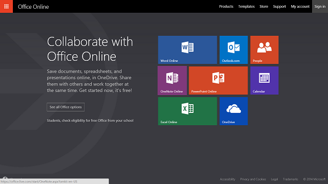Open the Legal footer link
This screenshot has width=328, height=184.
274,179
